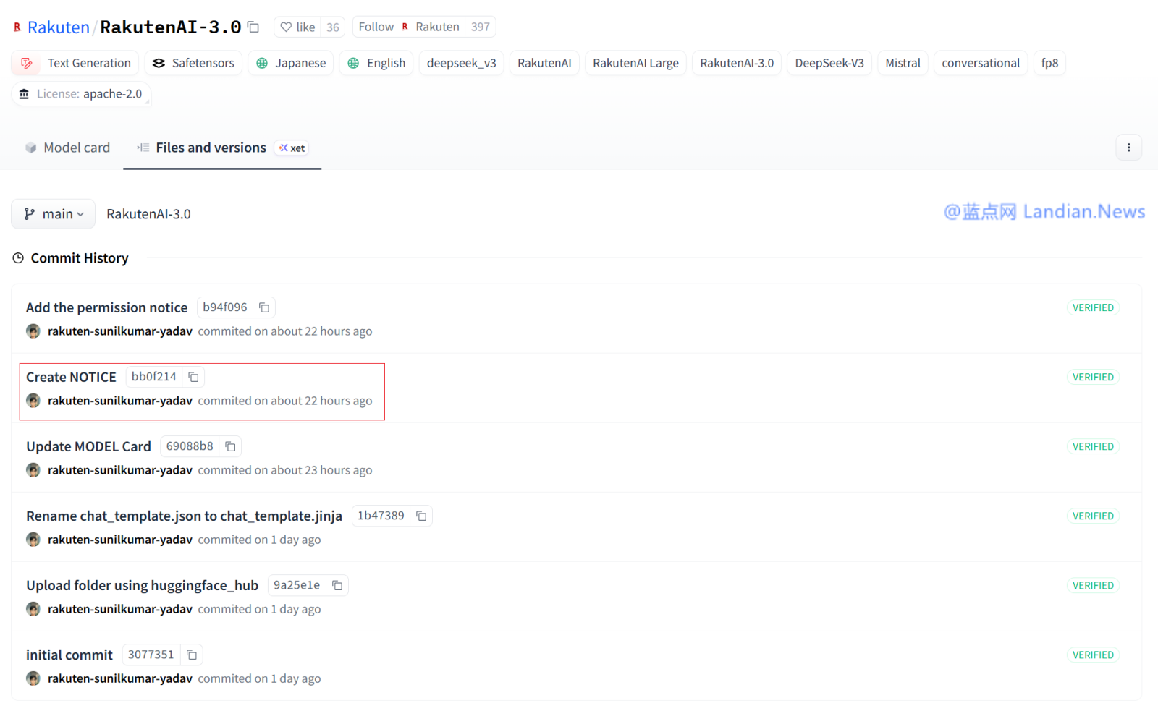Follow the Rakuten organization
Viewport: 1158px width, 711px height.
tap(376, 27)
